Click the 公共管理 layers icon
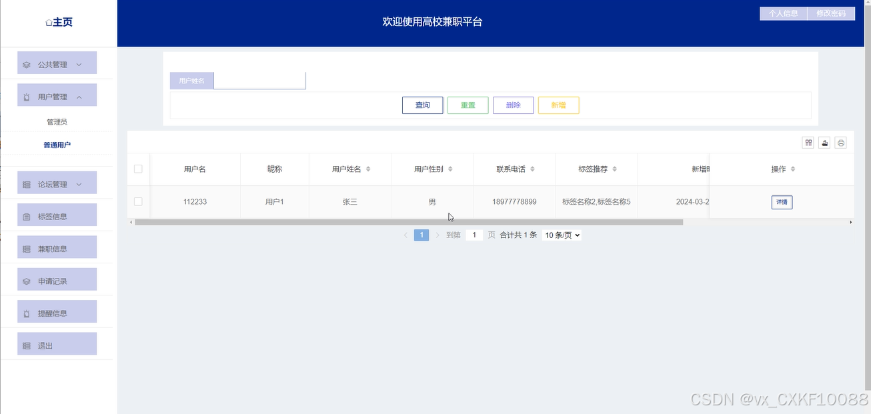871x414 pixels. pyautogui.click(x=27, y=65)
